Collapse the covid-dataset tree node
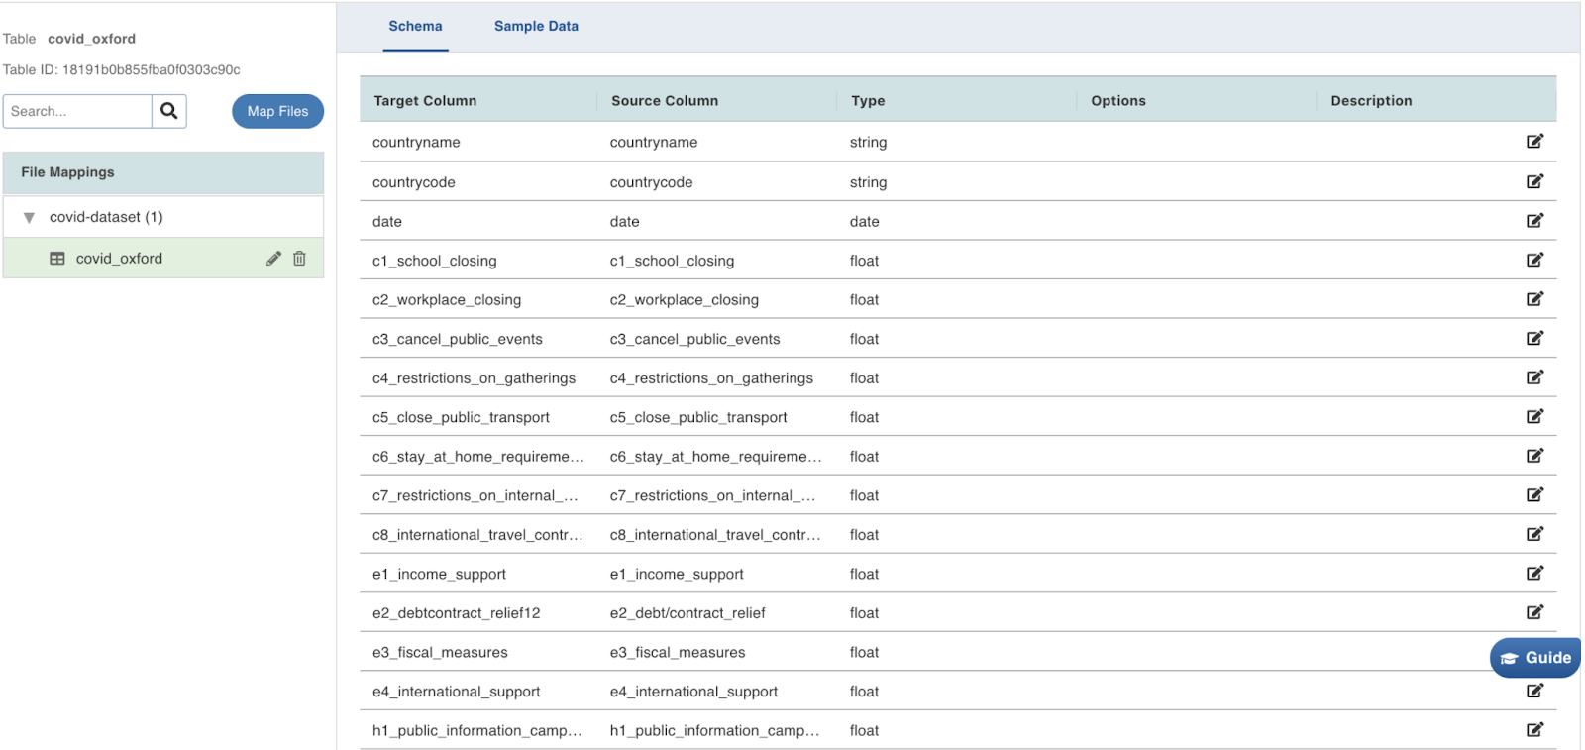 [x=29, y=218]
